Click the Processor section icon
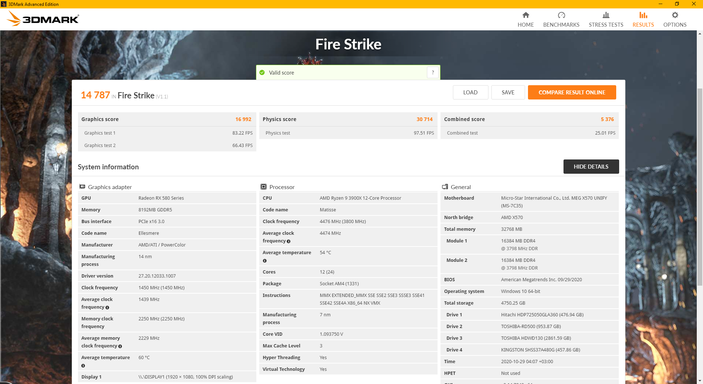703x384 pixels. (x=264, y=187)
